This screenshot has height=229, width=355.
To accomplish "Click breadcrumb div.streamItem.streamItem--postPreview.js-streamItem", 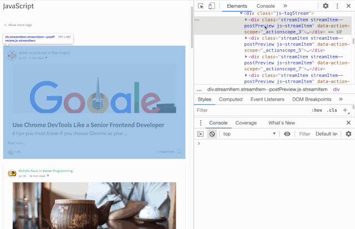I will [267, 90].
